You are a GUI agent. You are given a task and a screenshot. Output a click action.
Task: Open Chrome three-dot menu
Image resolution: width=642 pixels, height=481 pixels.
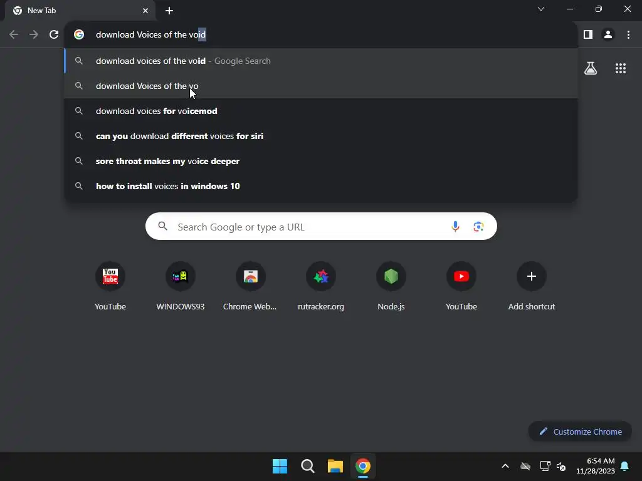(x=628, y=35)
